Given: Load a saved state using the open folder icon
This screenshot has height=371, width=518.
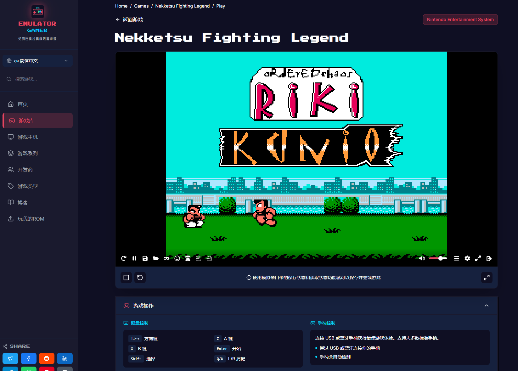Looking at the screenshot, I should (x=156, y=258).
